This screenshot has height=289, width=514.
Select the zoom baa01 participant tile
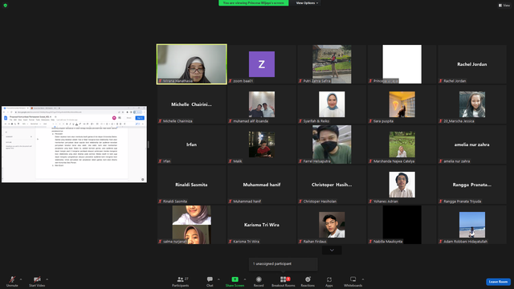tap(262, 64)
